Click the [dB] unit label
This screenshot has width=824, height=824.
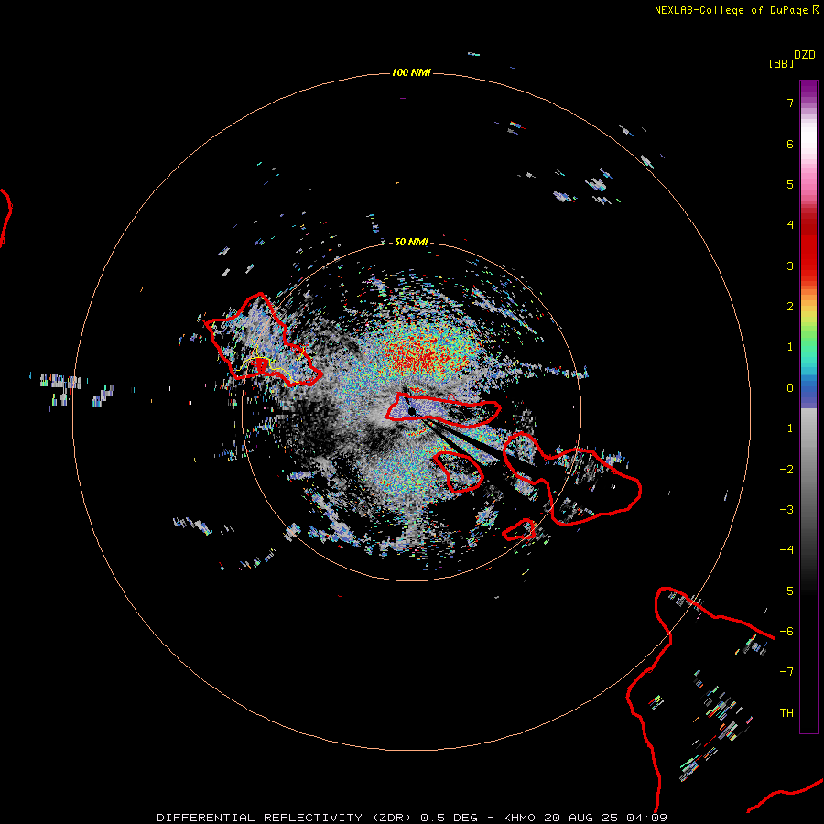[x=781, y=63]
